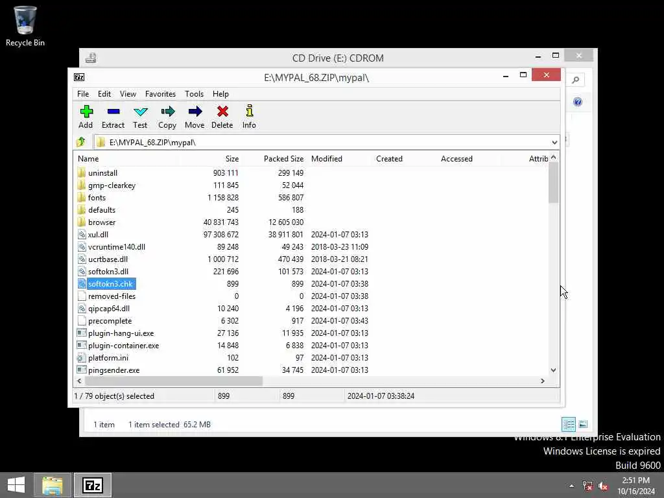Select the qipcap64.dll file

click(x=109, y=308)
